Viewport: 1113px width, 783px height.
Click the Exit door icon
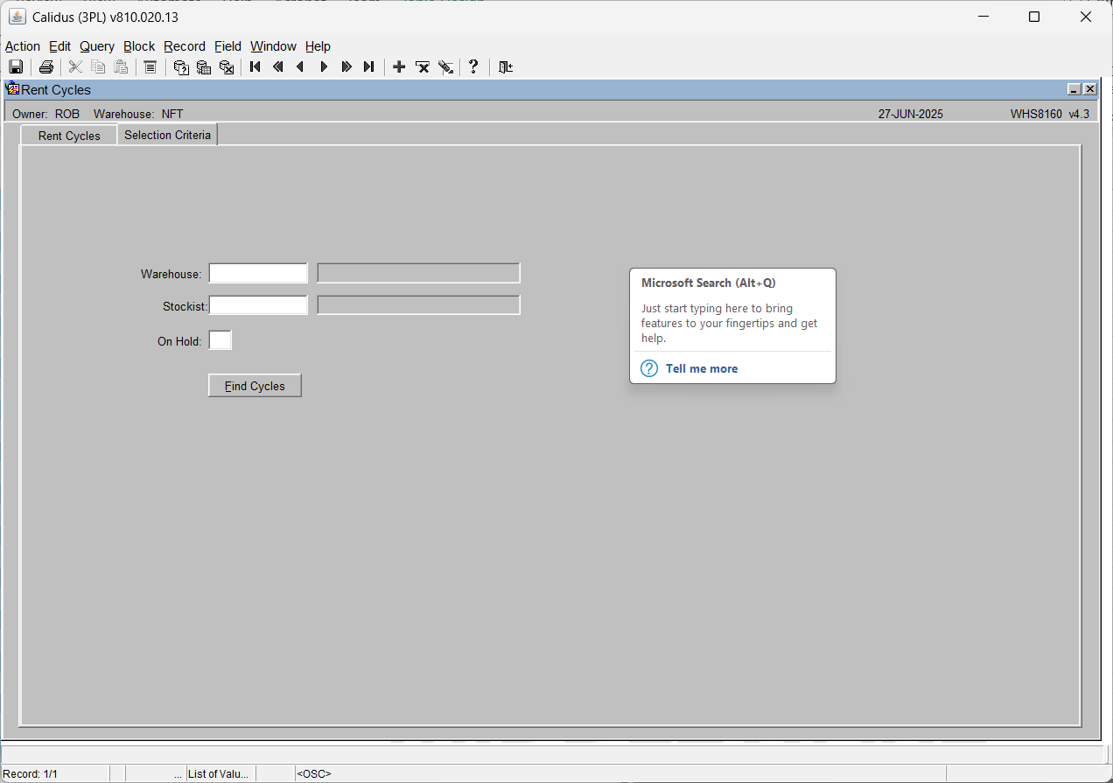(x=506, y=66)
